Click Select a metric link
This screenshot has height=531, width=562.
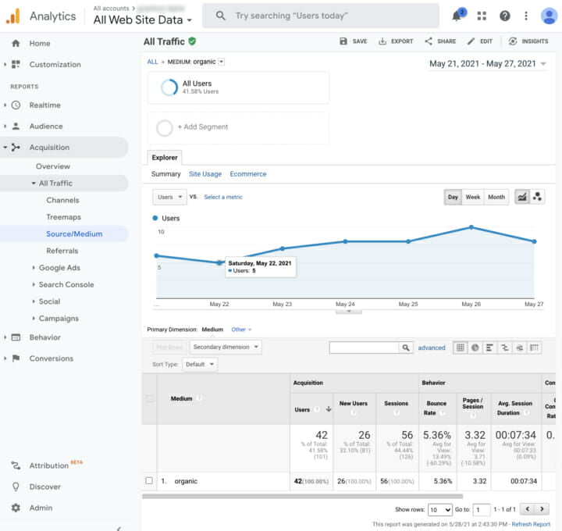pos(223,197)
